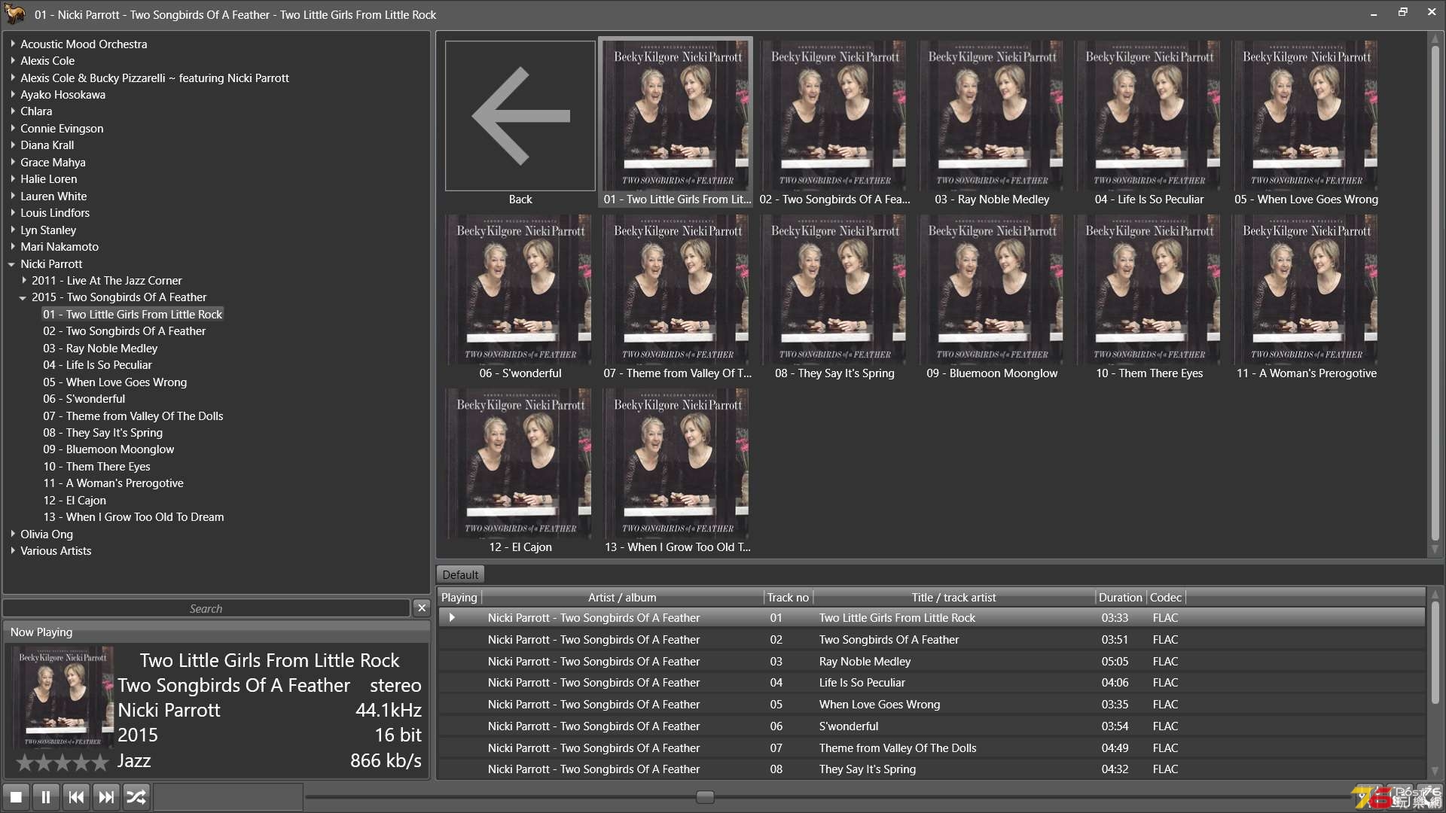Move the playback seek slider
The height and width of the screenshot is (813, 1446).
(x=705, y=797)
